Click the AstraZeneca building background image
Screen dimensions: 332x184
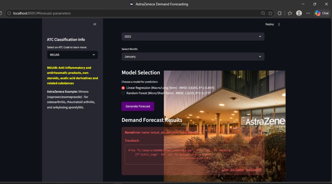(x=225, y=126)
